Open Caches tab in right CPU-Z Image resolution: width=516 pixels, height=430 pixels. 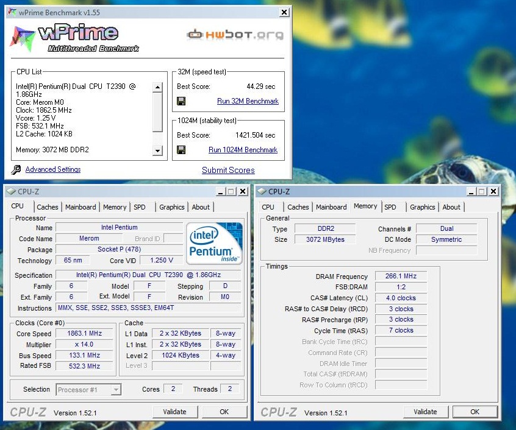298,207
